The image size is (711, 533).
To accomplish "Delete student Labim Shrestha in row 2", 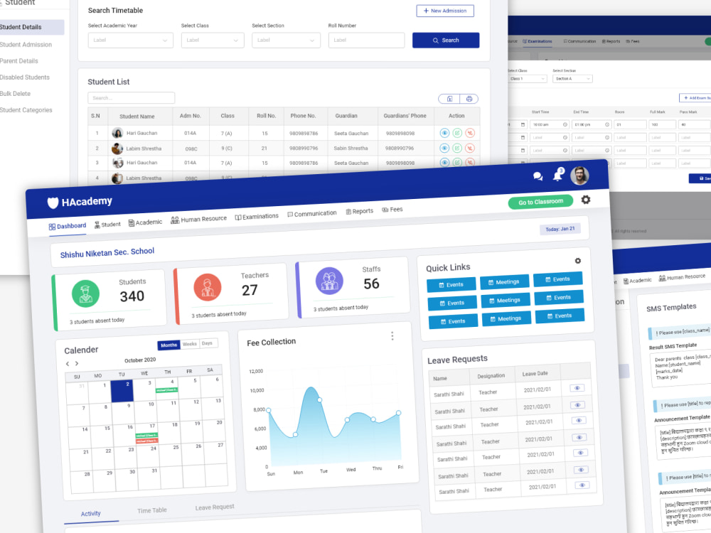I will (x=470, y=148).
